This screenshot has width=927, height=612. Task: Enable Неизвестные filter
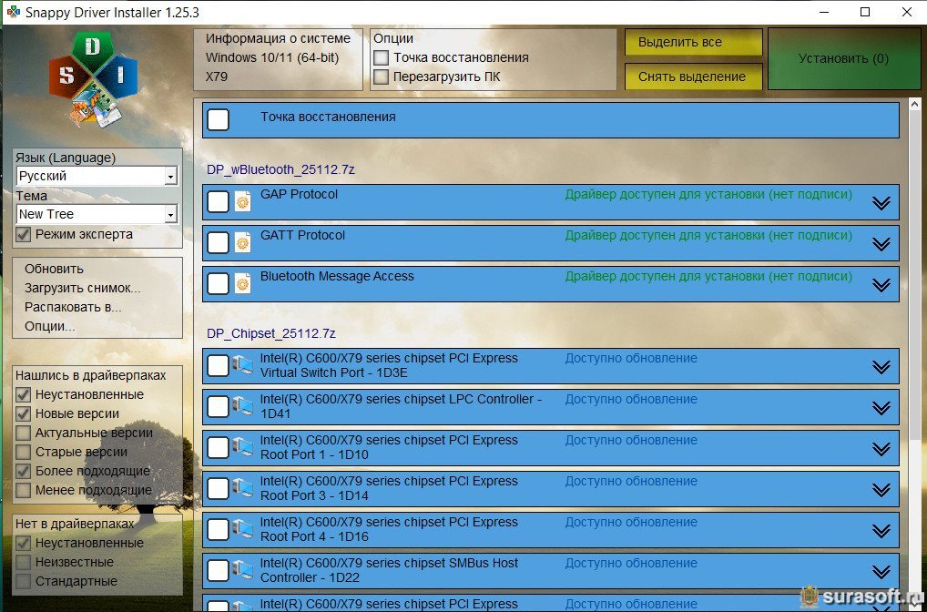pyautogui.click(x=23, y=562)
